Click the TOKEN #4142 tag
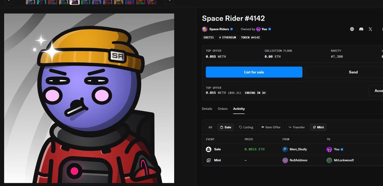This screenshot has width=383, height=186. [250, 38]
